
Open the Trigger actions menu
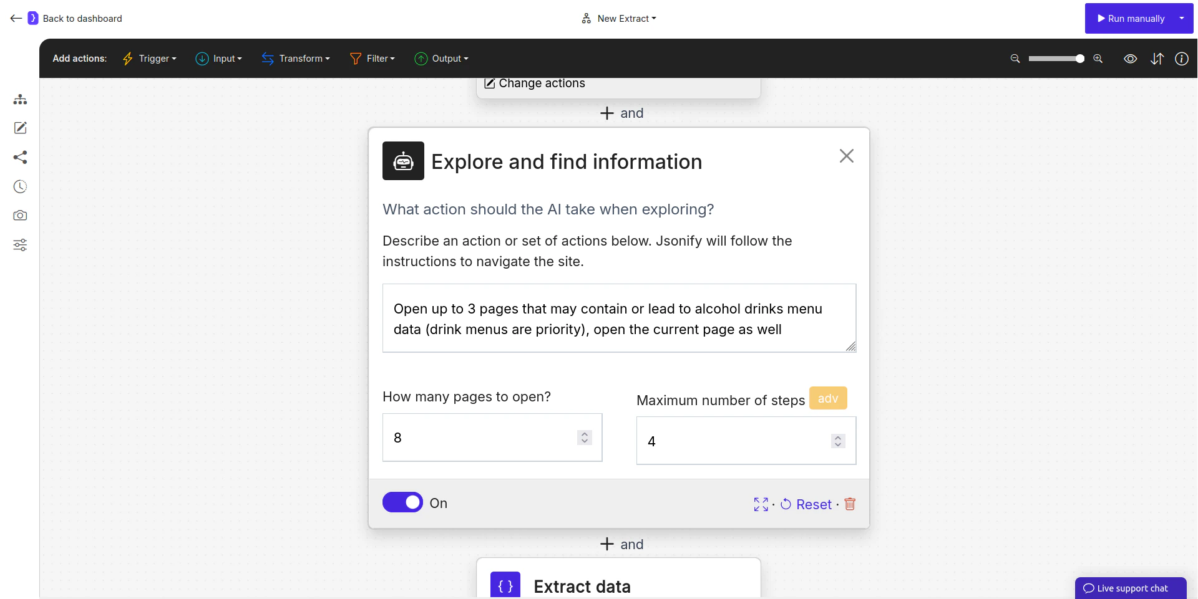[150, 59]
